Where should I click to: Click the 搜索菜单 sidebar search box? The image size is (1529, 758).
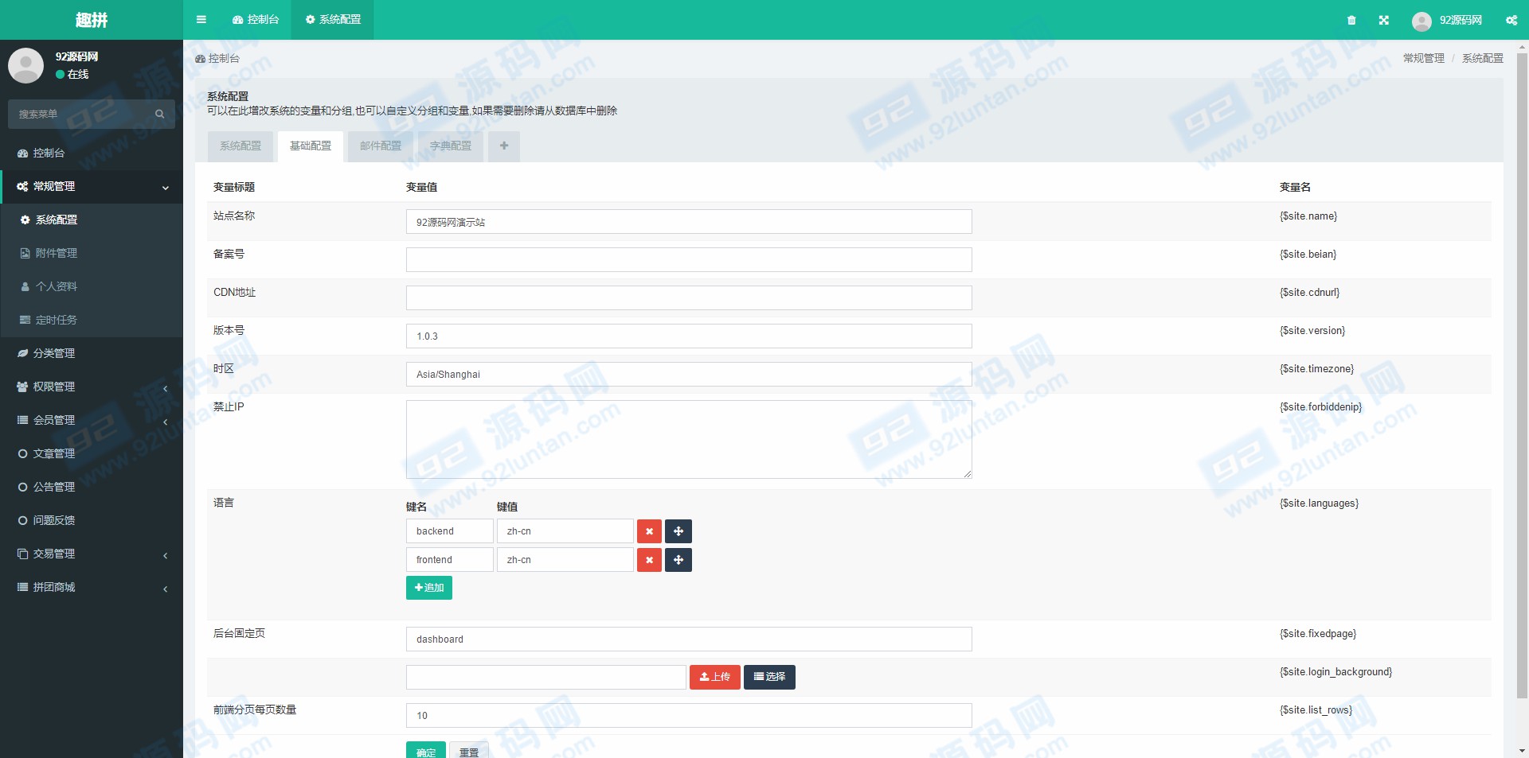click(x=80, y=115)
